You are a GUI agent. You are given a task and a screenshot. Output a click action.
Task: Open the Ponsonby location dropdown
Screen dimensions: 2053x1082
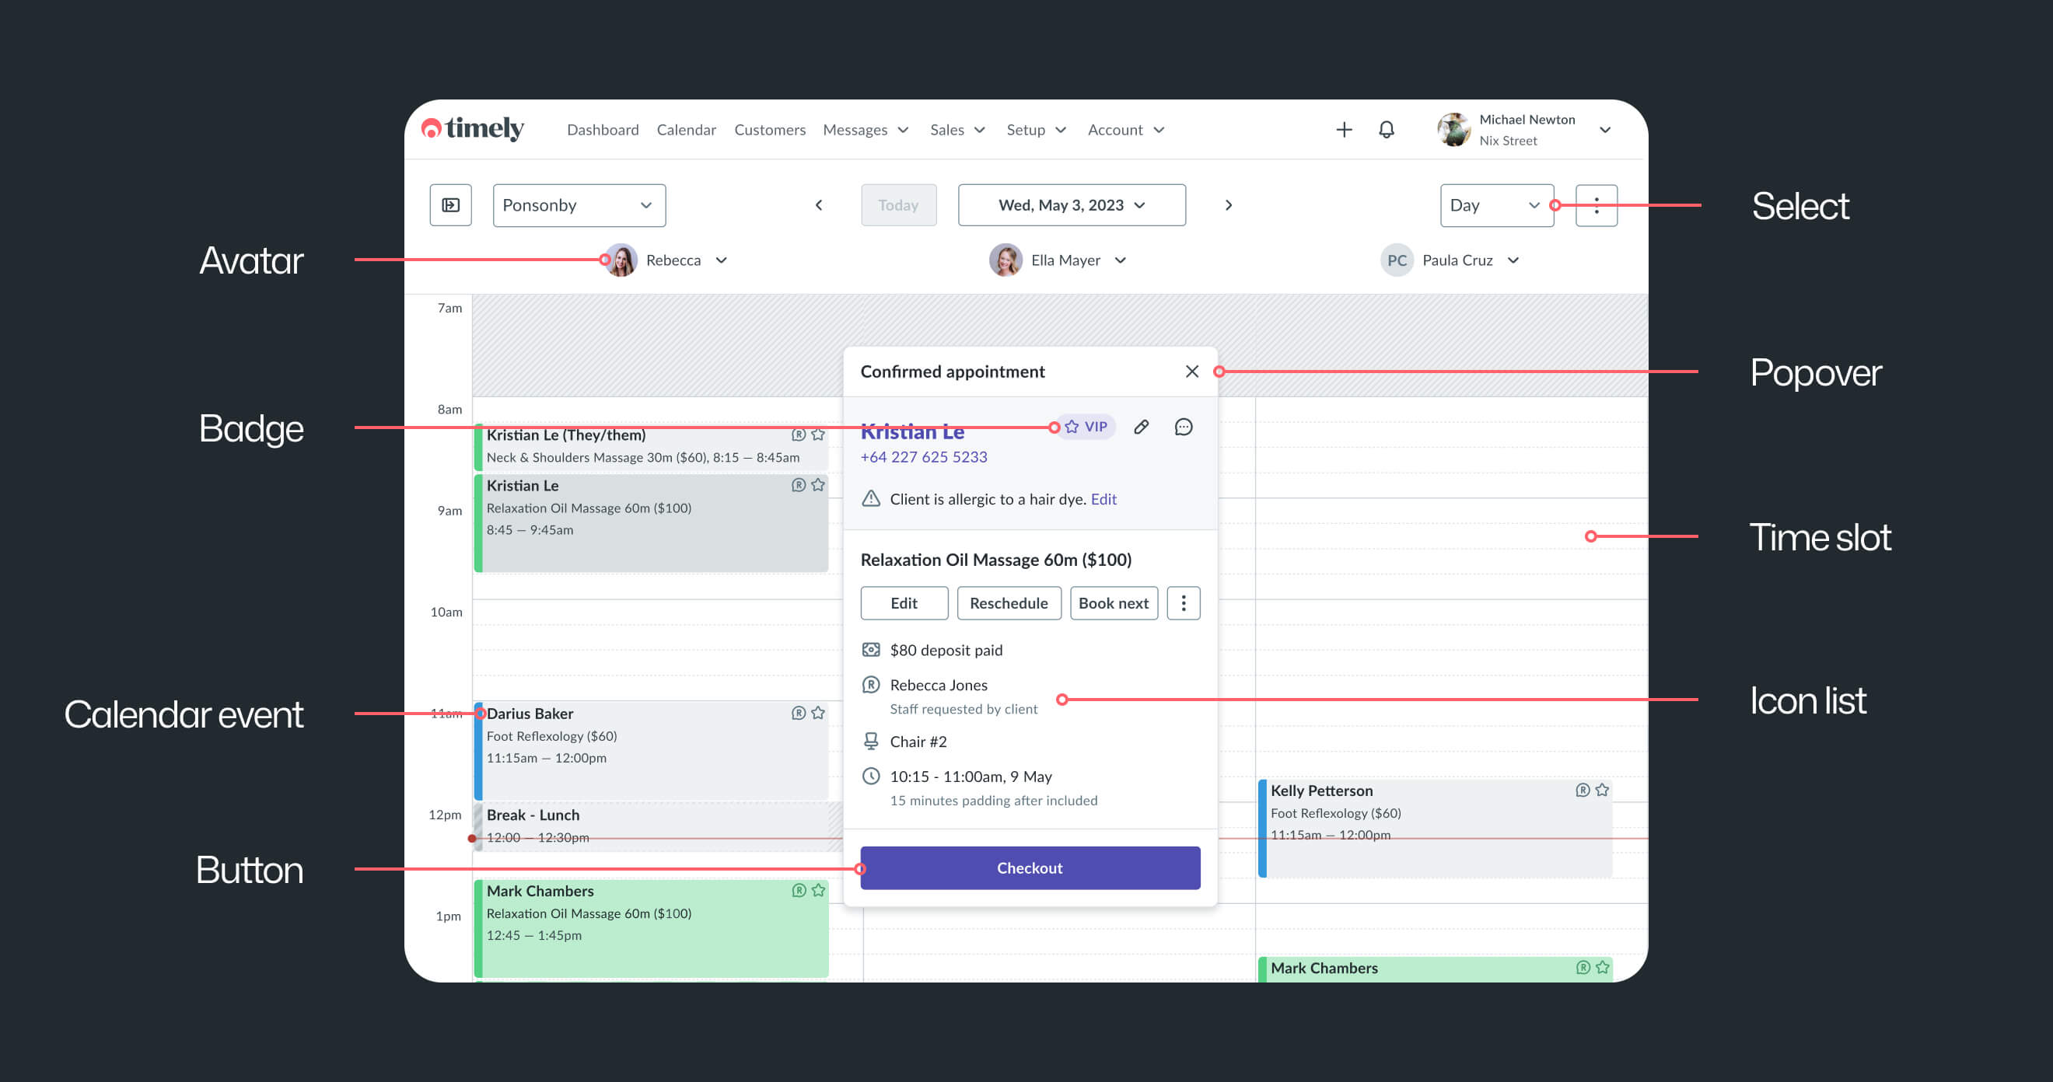[579, 204]
